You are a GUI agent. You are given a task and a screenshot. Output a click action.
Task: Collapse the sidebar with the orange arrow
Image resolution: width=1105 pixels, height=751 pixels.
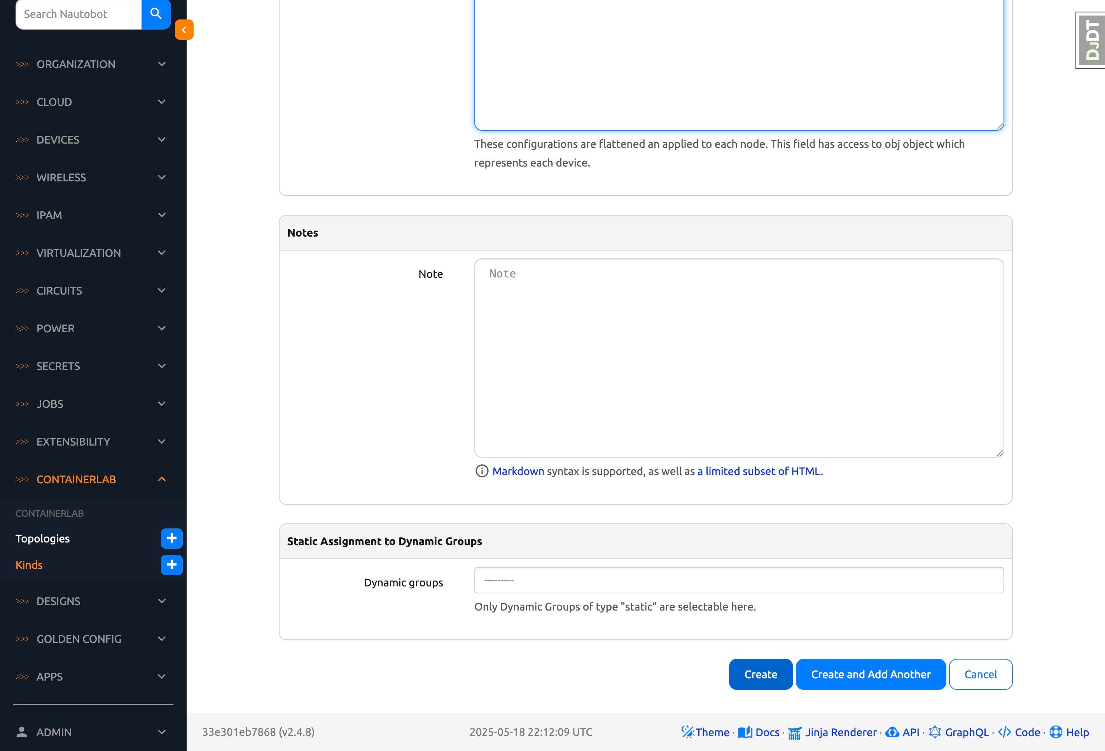pyautogui.click(x=184, y=30)
